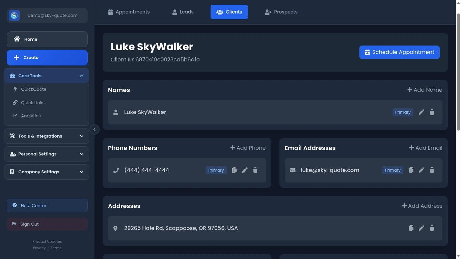Open the Privacy page link

click(39, 248)
